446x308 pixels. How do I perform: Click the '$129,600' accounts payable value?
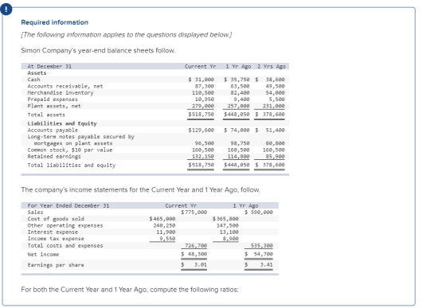pyautogui.click(x=201, y=131)
